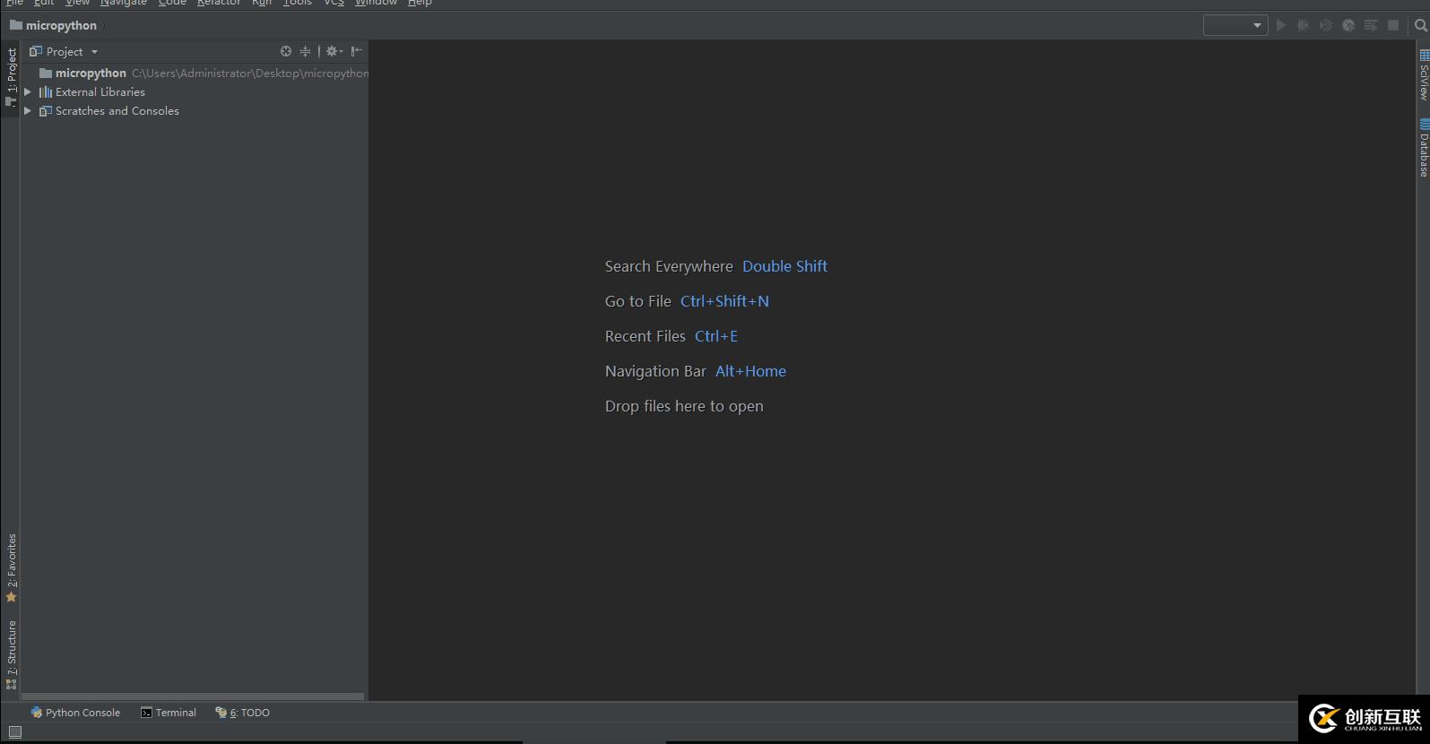Open the Code menu

click(172, 3)
